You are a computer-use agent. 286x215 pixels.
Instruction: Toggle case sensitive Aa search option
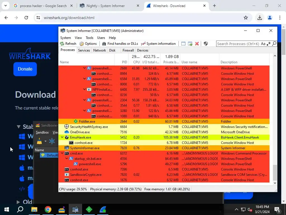click(263, 44)
